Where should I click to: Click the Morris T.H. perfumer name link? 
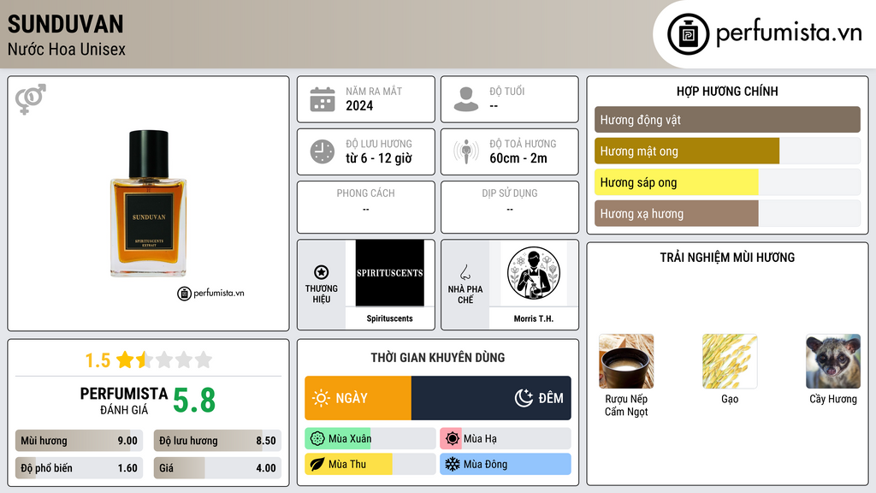[534, 318]
